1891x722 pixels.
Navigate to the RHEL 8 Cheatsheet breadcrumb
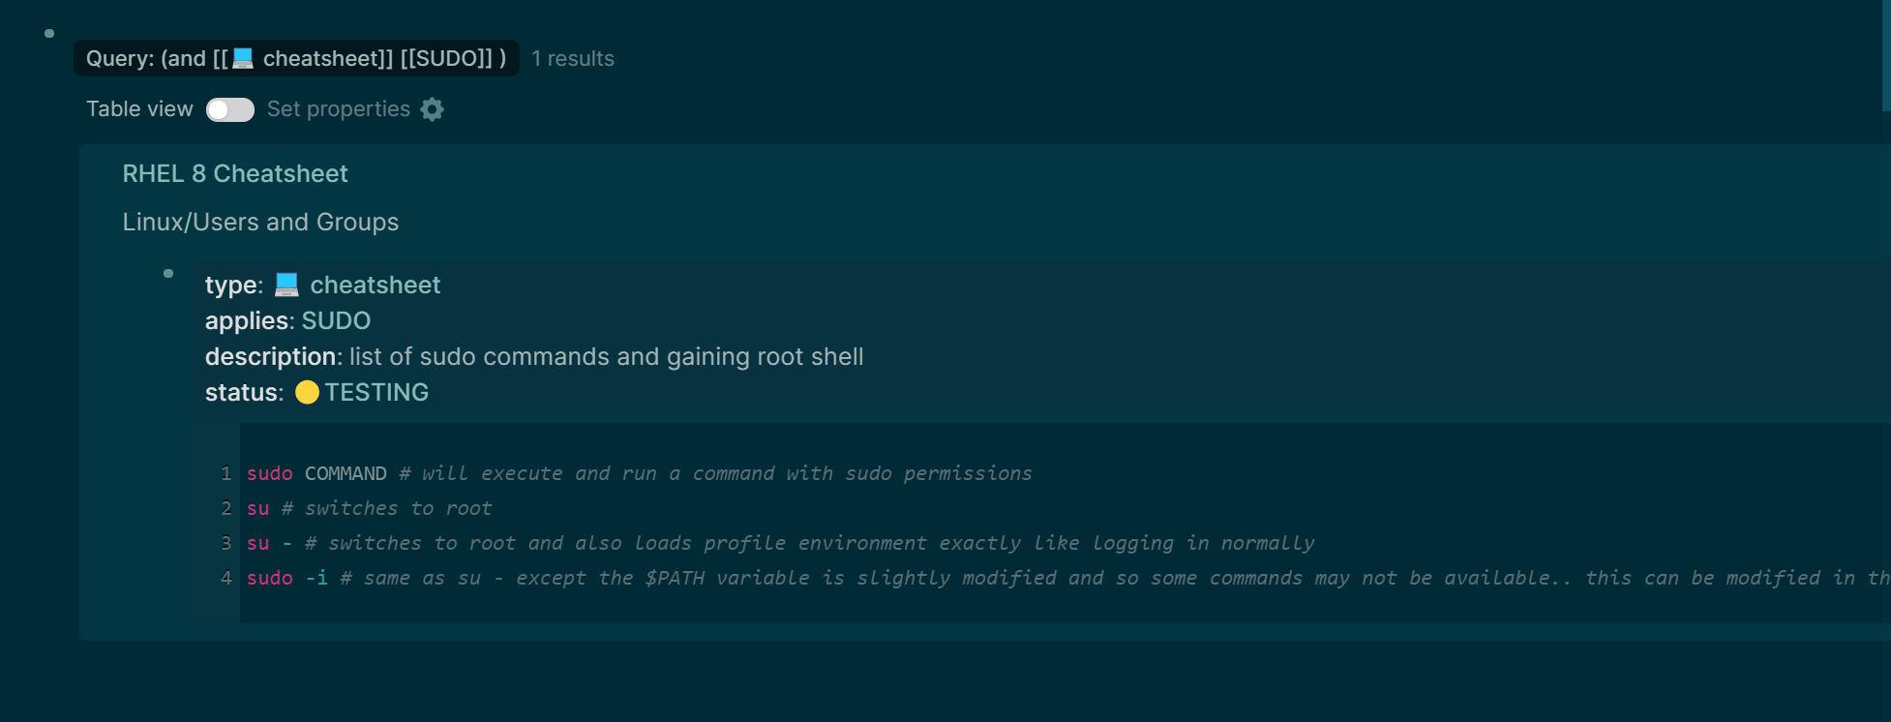(x=235, y=173)
